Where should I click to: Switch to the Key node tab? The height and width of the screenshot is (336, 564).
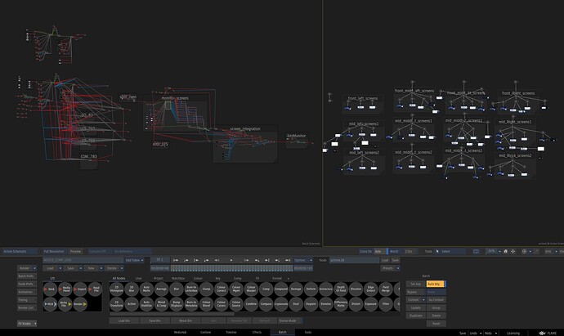point(217,279)
